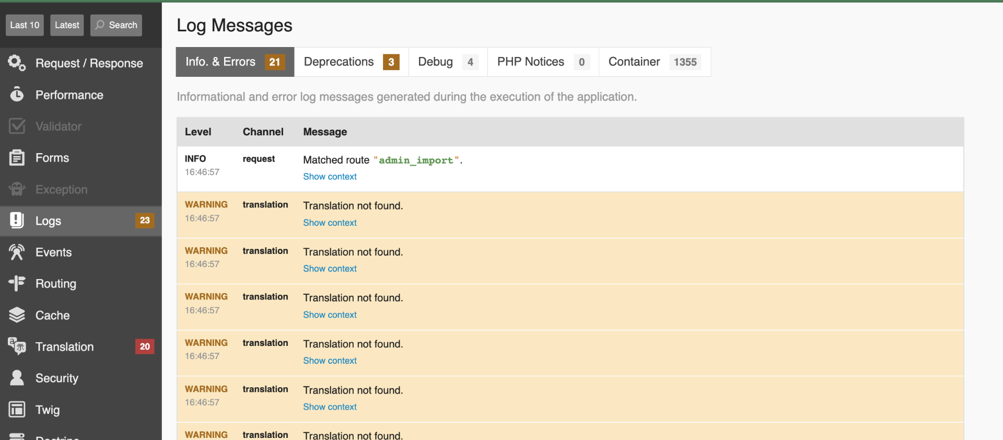This screenshot has height=440, width=1003.
Task: Open Routing via the signpost icon
Action: click(17, 284)
